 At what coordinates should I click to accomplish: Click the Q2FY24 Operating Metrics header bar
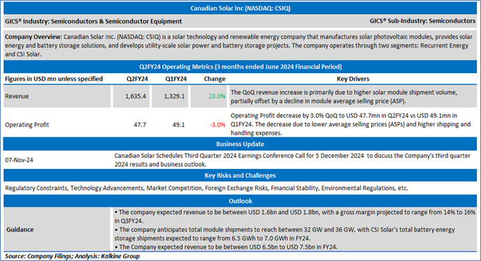pos(240,67)
